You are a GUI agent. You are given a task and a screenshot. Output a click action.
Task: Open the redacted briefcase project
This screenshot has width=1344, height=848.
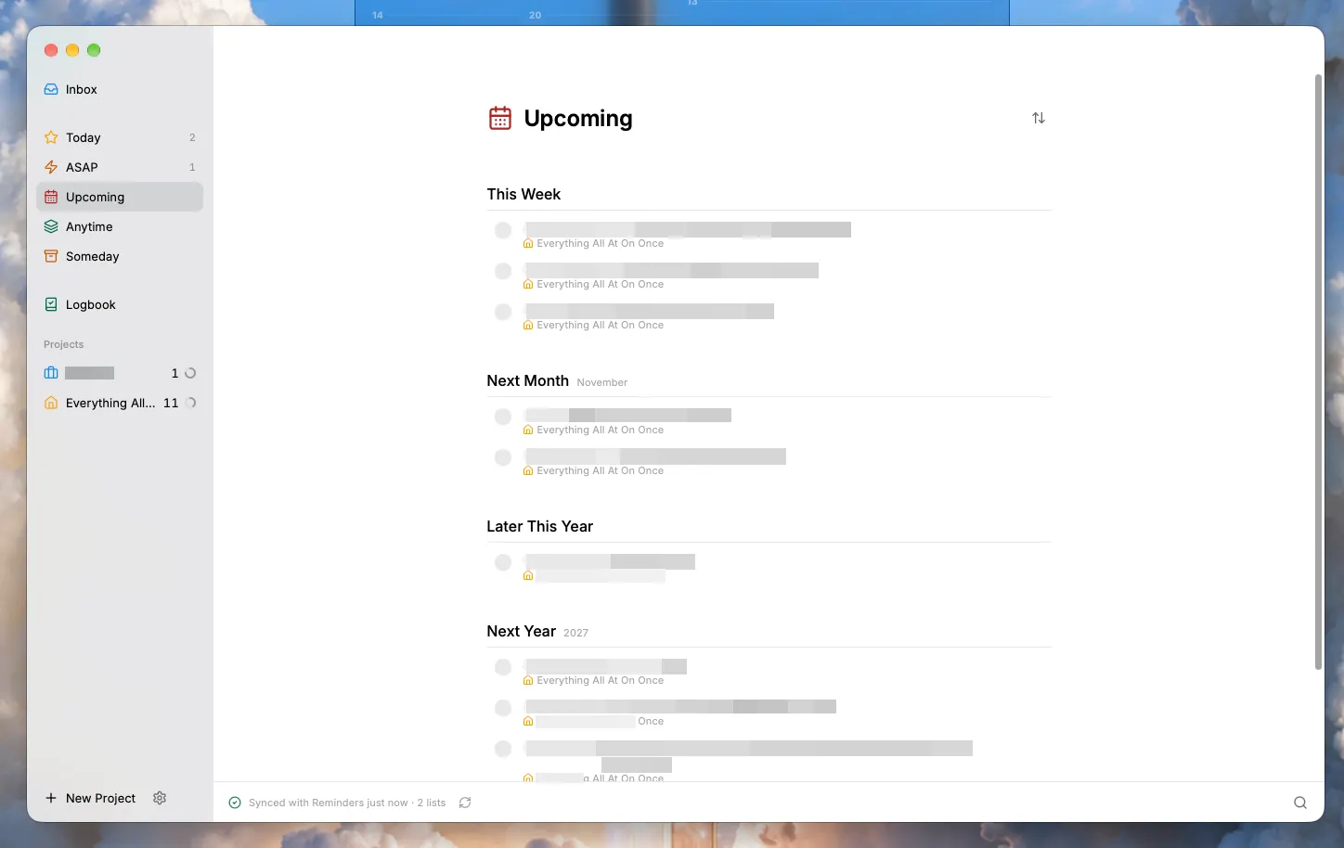coord(119,373)
